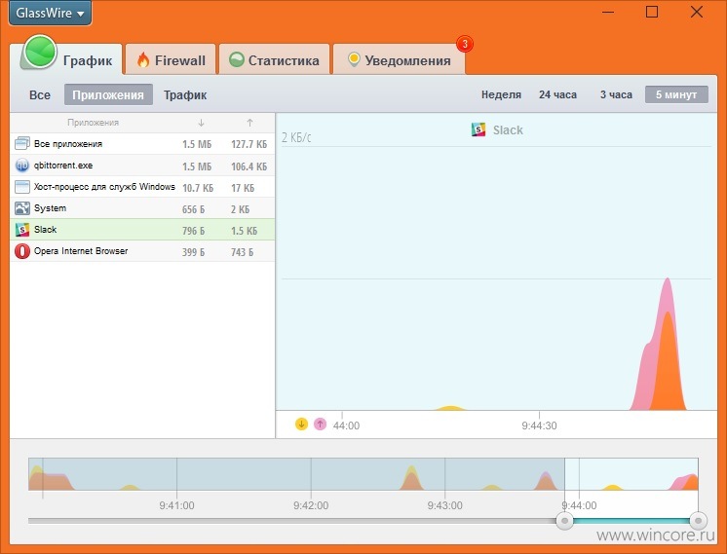The height and width of the screenshot is (554, 727).
Task: Click the green Статистика pie icon
Action: [237, 59]
